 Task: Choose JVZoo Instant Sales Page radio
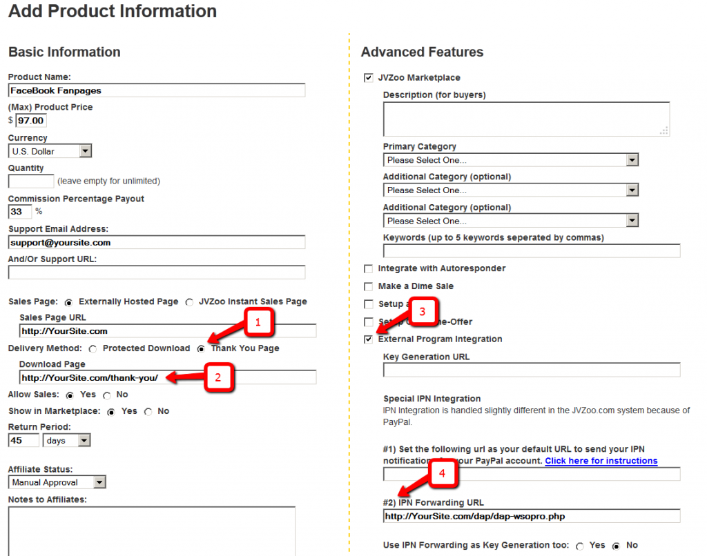point(189,302)
